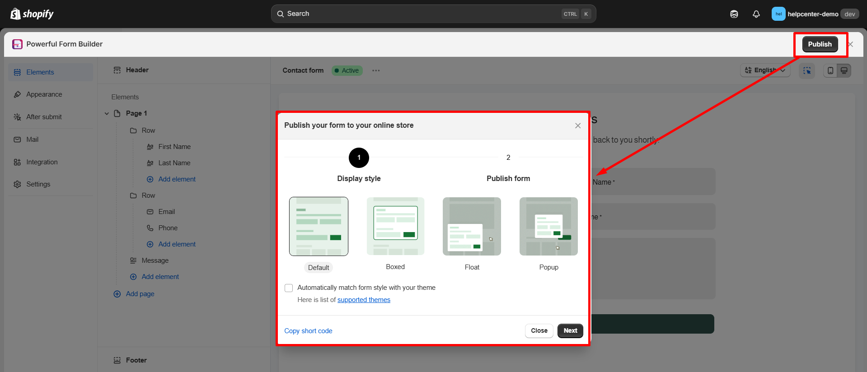Click the Next button

point(570,330)
